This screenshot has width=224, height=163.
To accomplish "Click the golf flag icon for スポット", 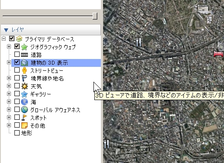I will tap(24, 118).
